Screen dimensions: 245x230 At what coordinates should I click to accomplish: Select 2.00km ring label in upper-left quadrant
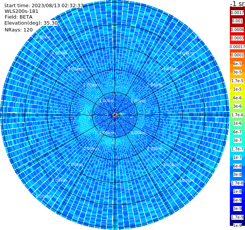pos(91,85)
